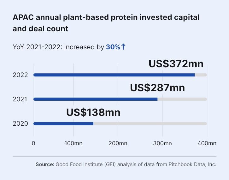
Task: Click the bold 30% increase figure
Action: [x=113, y=47]
